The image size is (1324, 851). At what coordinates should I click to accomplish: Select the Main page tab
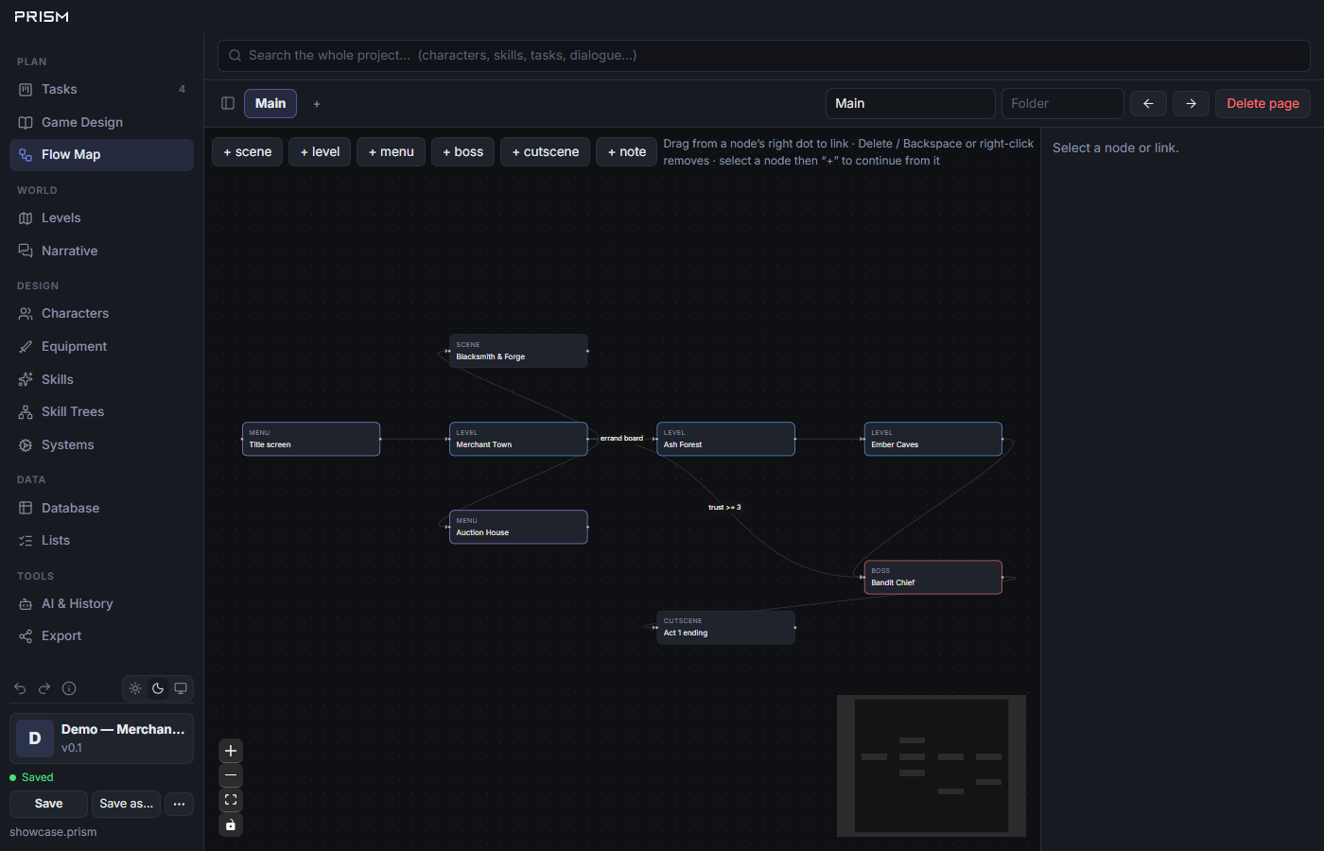coord(270,103)
